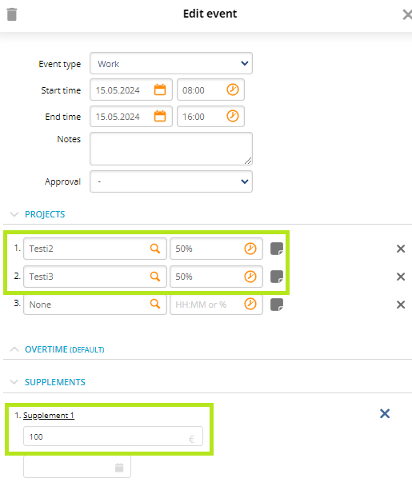Open the Event type dropdown
This screenshot has width=412, height=482.
click(x=171, y=63)
